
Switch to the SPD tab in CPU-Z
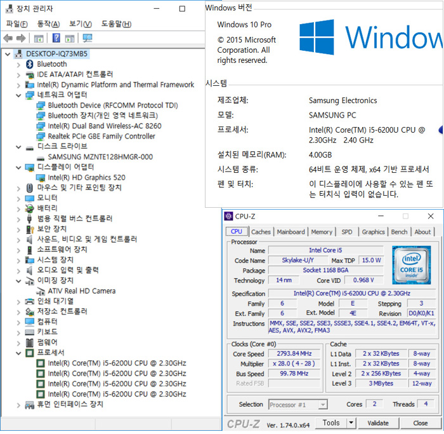[346, 232]
